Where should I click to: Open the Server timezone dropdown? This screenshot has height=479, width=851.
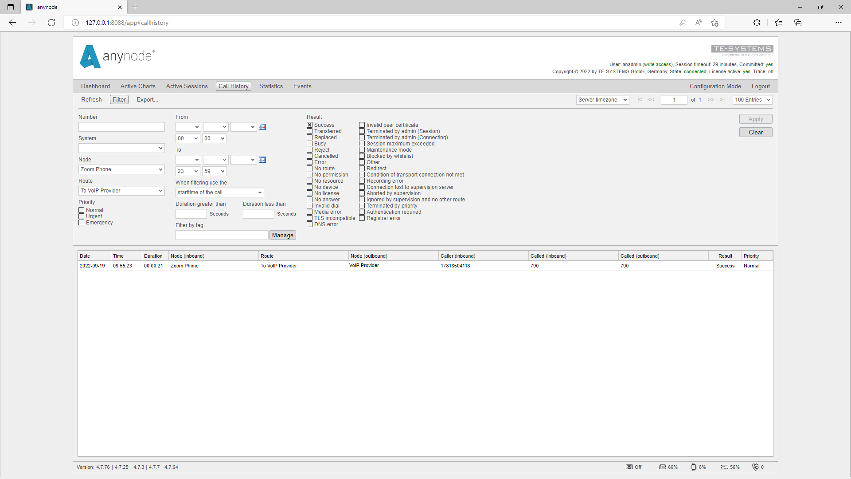(602, 100)
